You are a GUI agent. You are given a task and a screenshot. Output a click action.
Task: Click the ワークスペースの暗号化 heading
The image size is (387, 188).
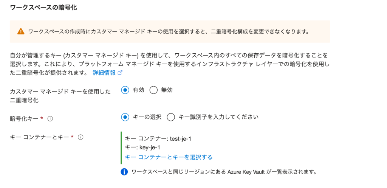pos(43,8)
